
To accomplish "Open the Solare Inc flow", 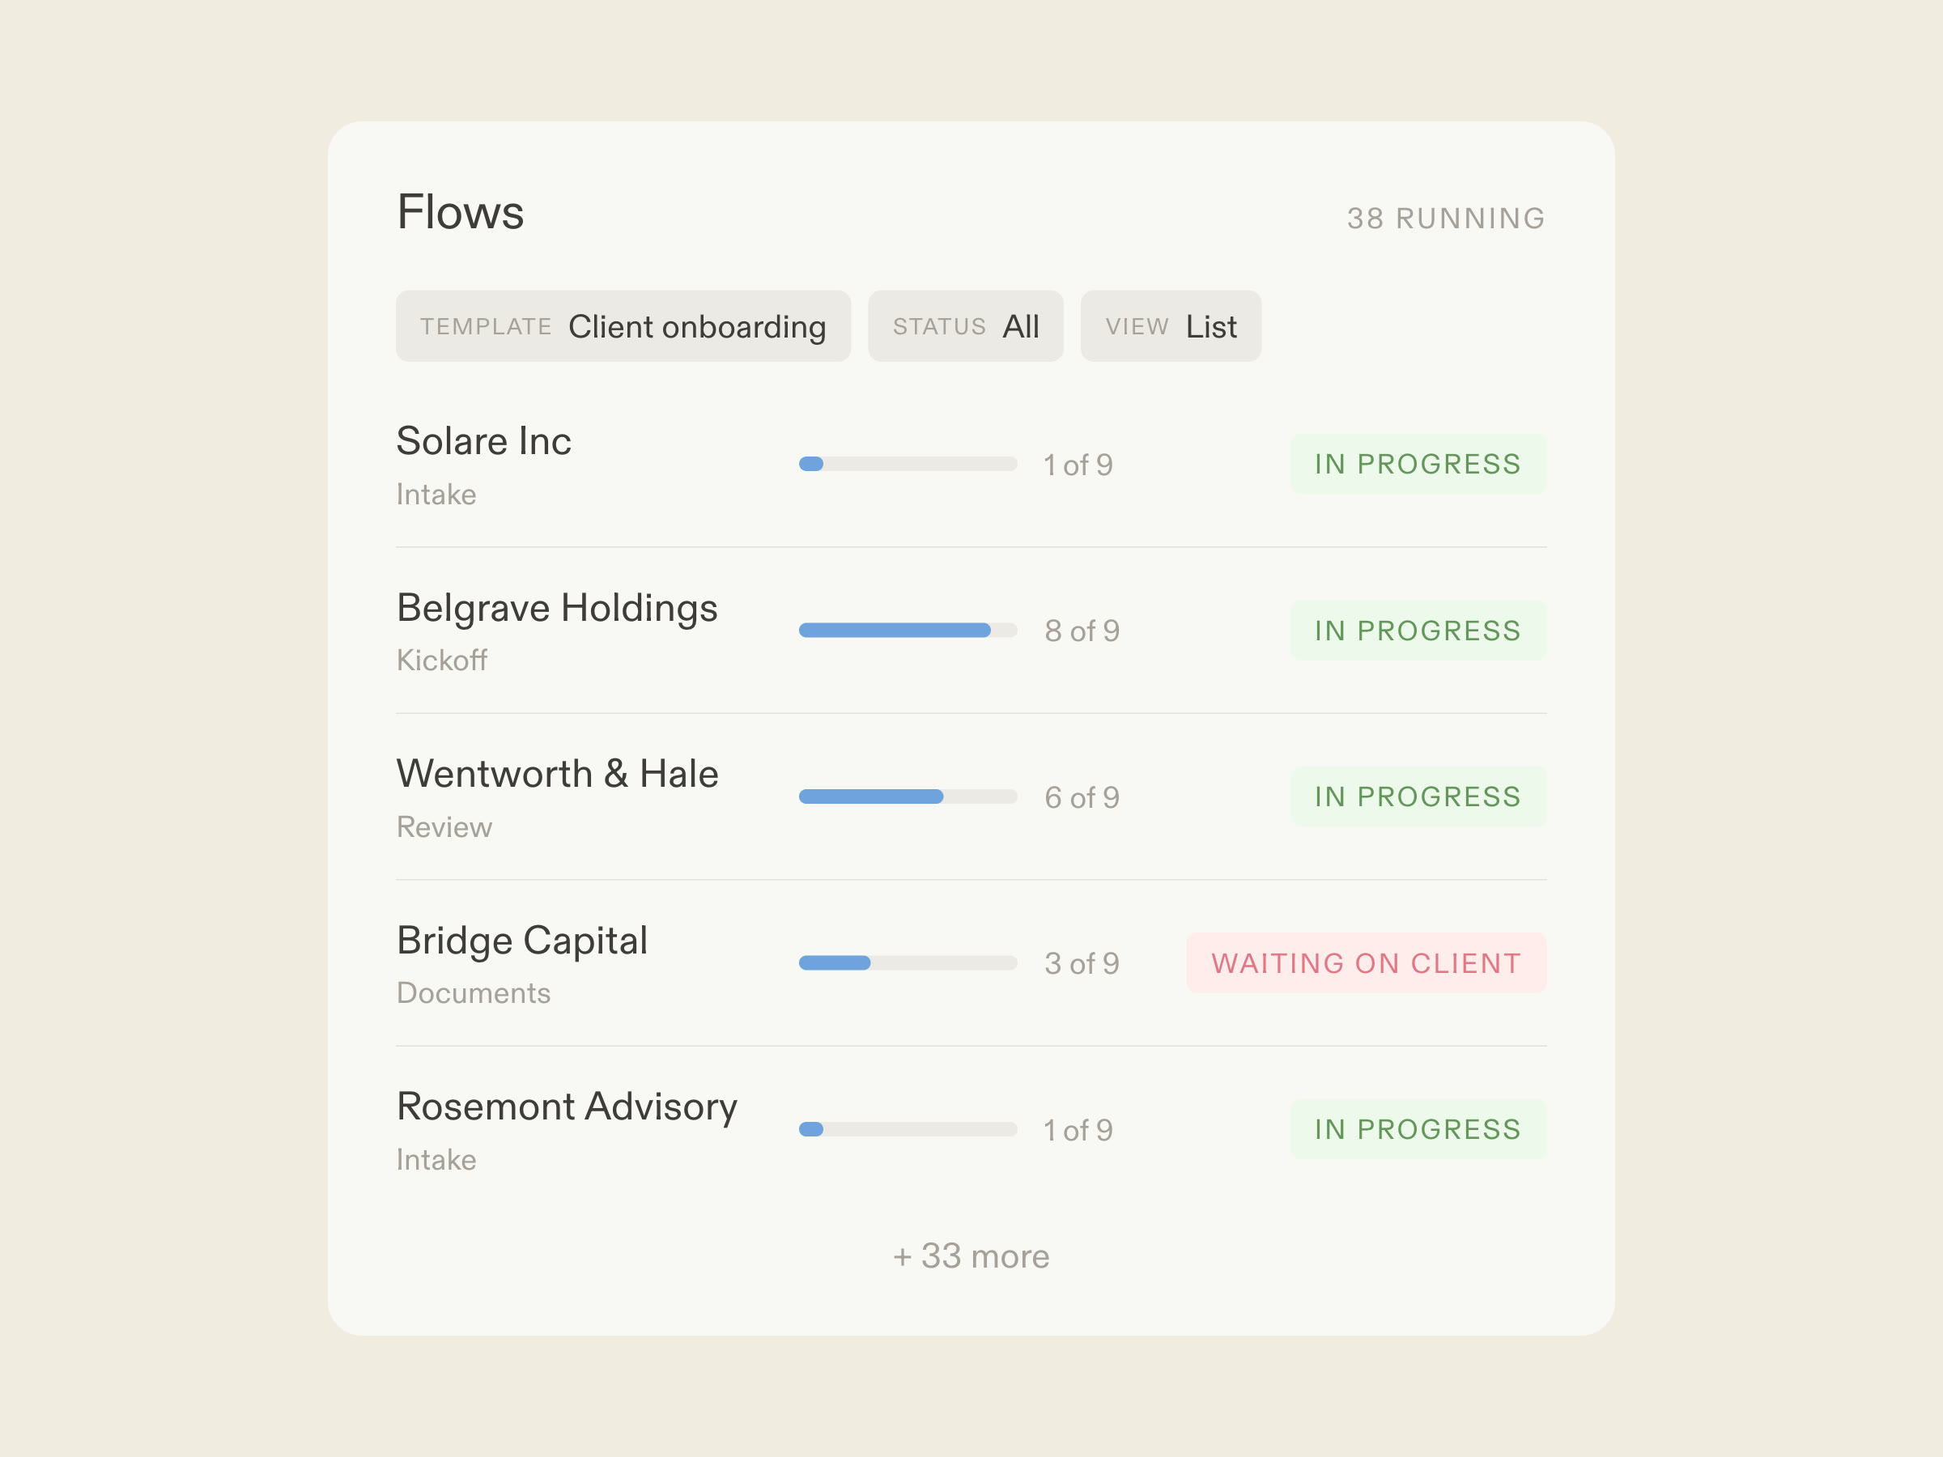I will pos(971,465).
